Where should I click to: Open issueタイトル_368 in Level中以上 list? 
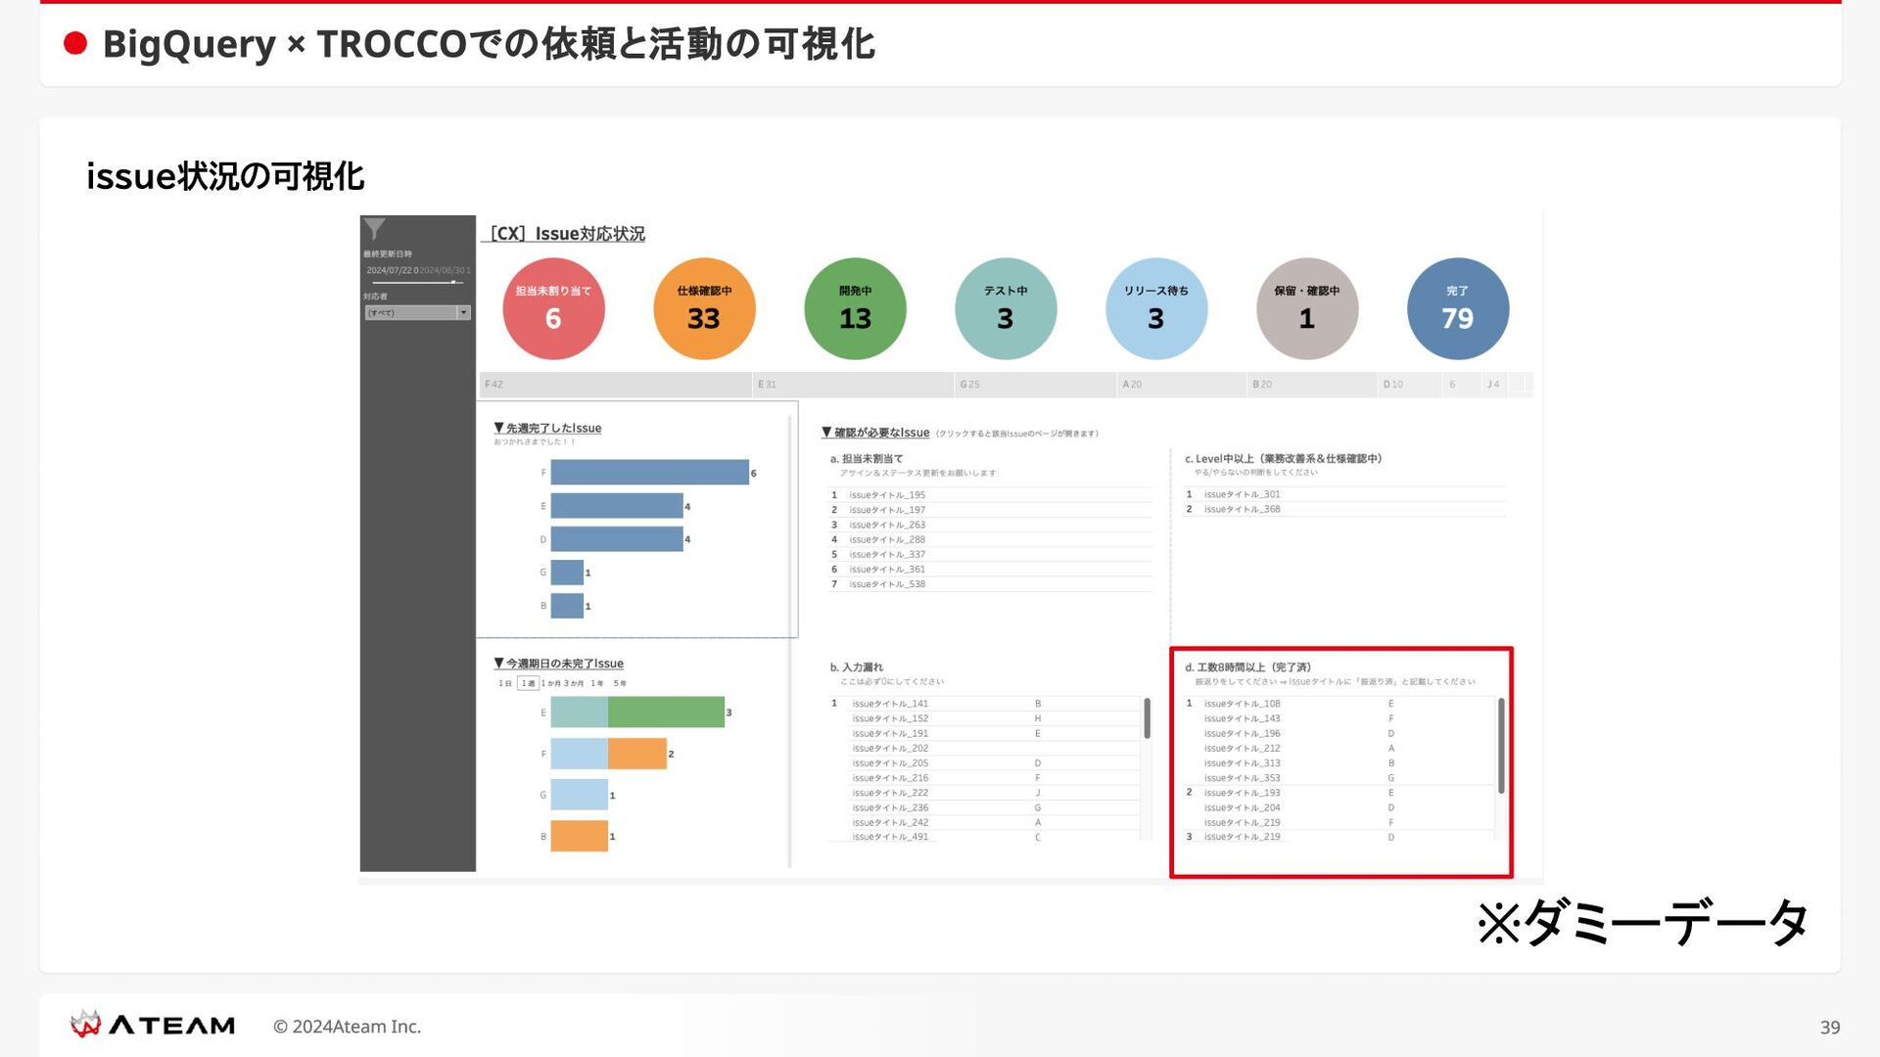point(1242,509)
